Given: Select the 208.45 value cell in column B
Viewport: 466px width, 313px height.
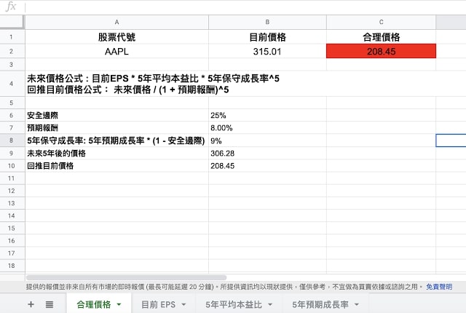Looking at the screenshot, I should coord(267,165).
